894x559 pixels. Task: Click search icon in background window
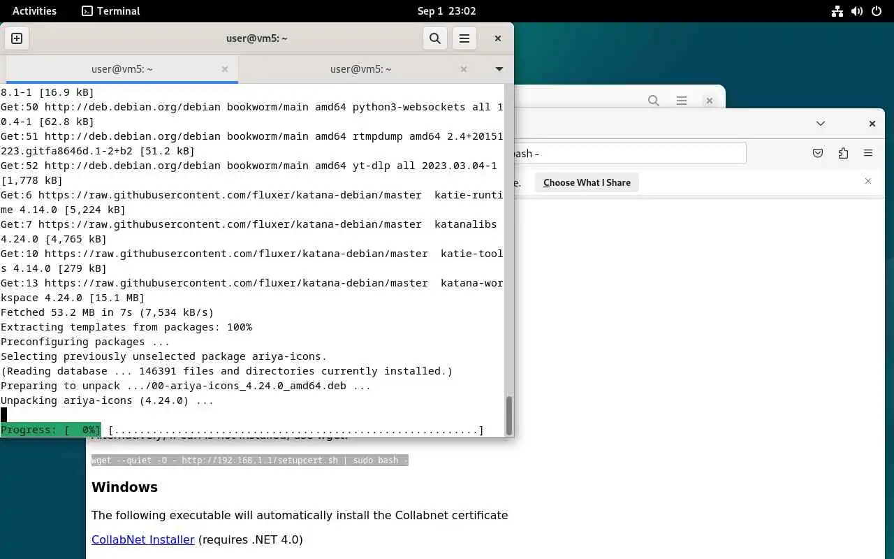point(654,101)
